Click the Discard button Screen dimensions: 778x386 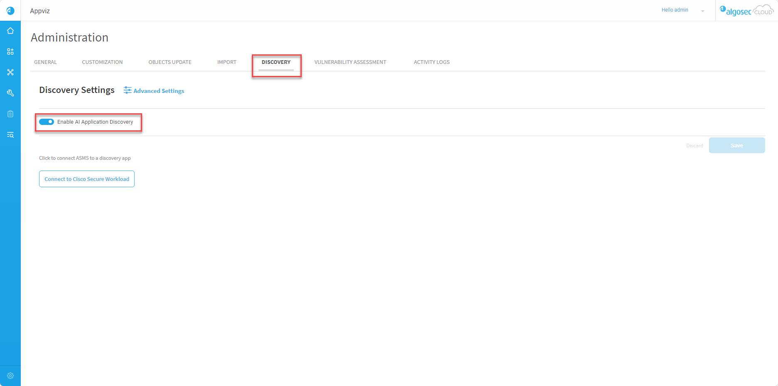(x=694, y=146)
